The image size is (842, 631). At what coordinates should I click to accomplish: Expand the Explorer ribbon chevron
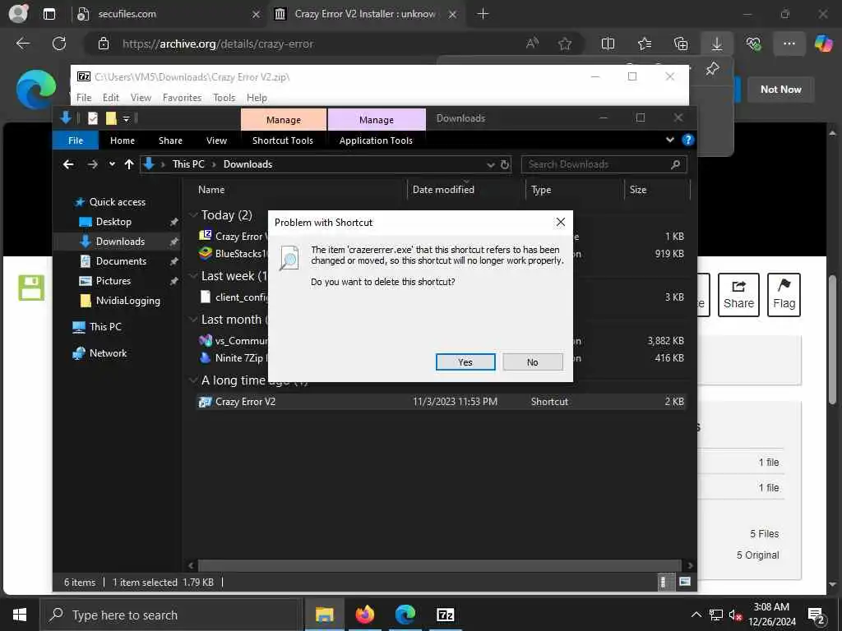669,140
